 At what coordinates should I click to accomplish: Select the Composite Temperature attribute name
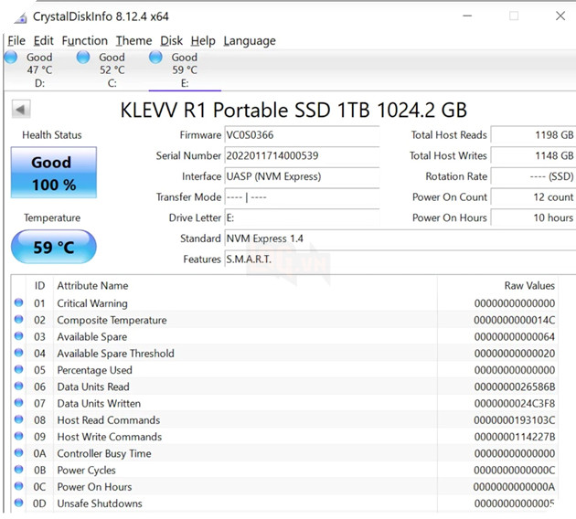(112, 320)
